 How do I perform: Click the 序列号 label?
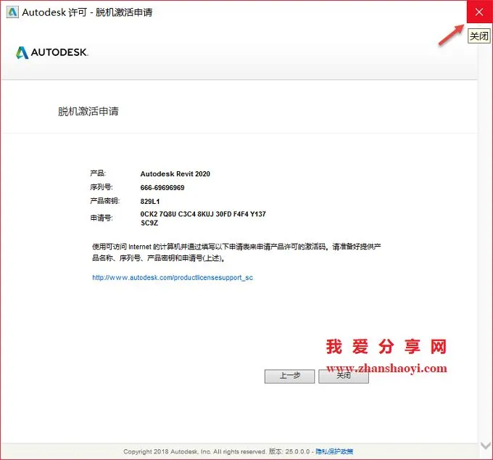click(101, 187)
